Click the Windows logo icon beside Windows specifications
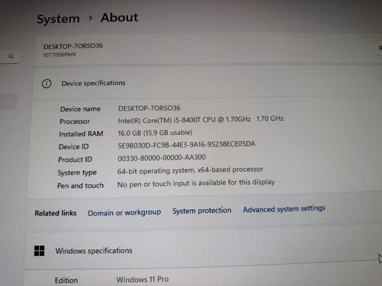This screenshot has width=382, height=286. coord(39,251)
